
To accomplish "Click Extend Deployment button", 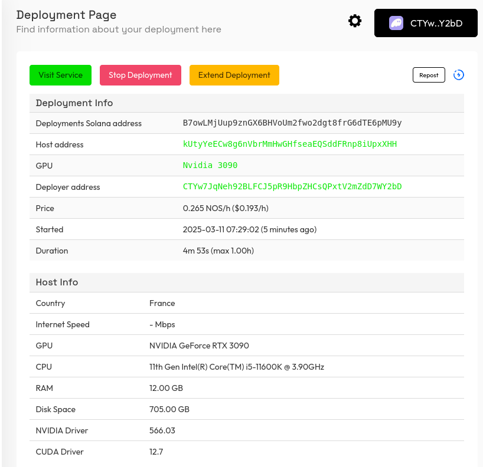I will (234, 75).
